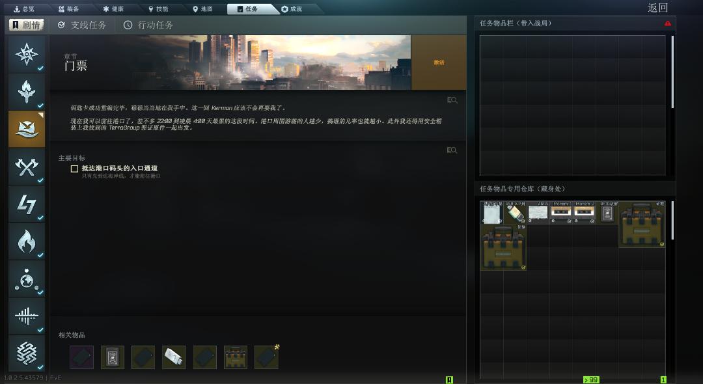Viewport: 703px width, 384px height.
Task: Select the flame chapter icon in sidebar
Action: [x=27, y=241]
